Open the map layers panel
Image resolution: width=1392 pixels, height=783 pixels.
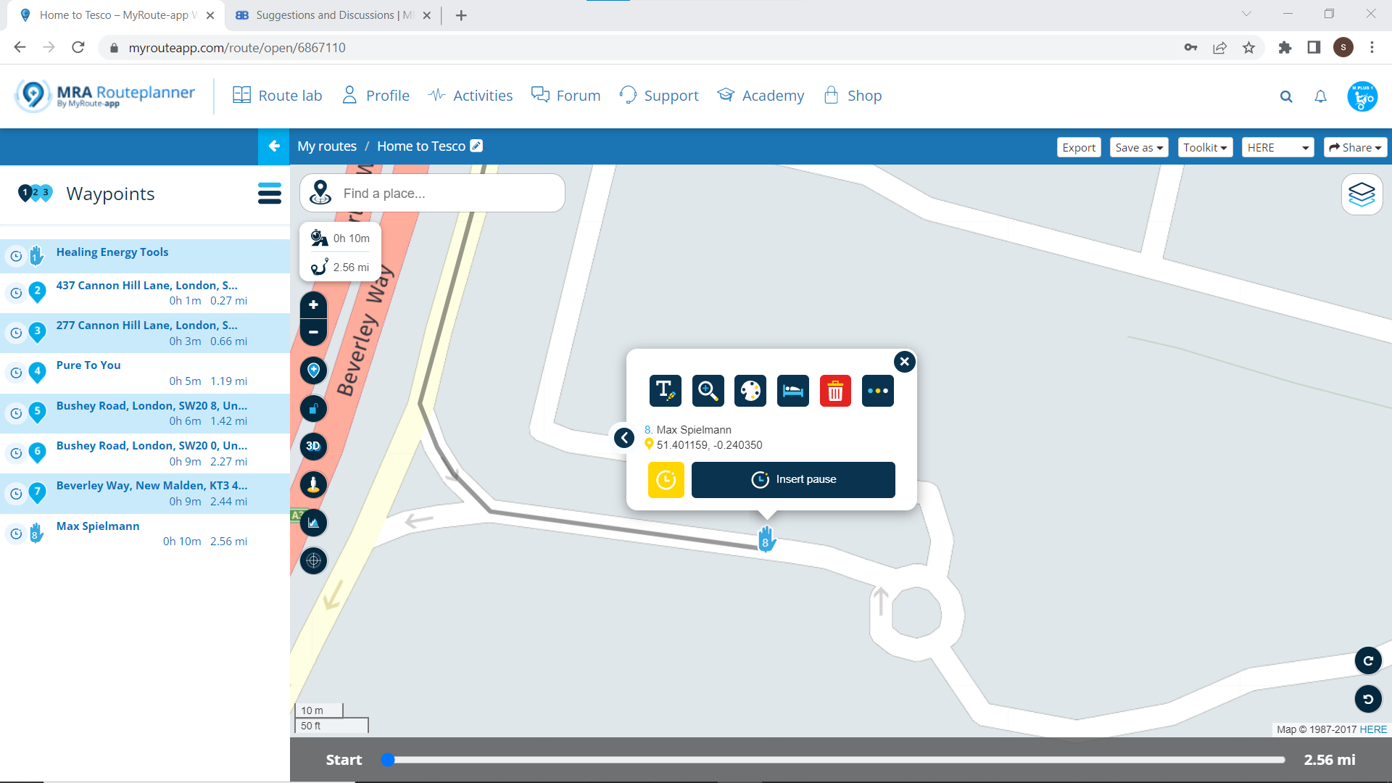(x=1362, y=194)
